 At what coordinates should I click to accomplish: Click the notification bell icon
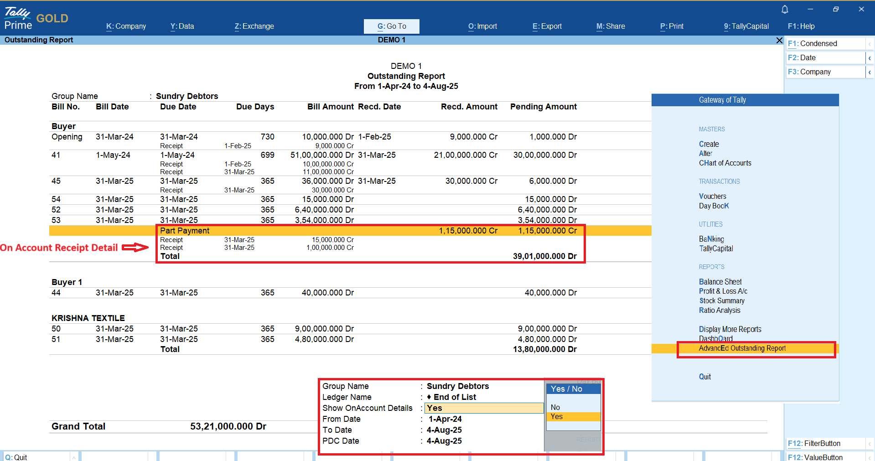point(784,10)
